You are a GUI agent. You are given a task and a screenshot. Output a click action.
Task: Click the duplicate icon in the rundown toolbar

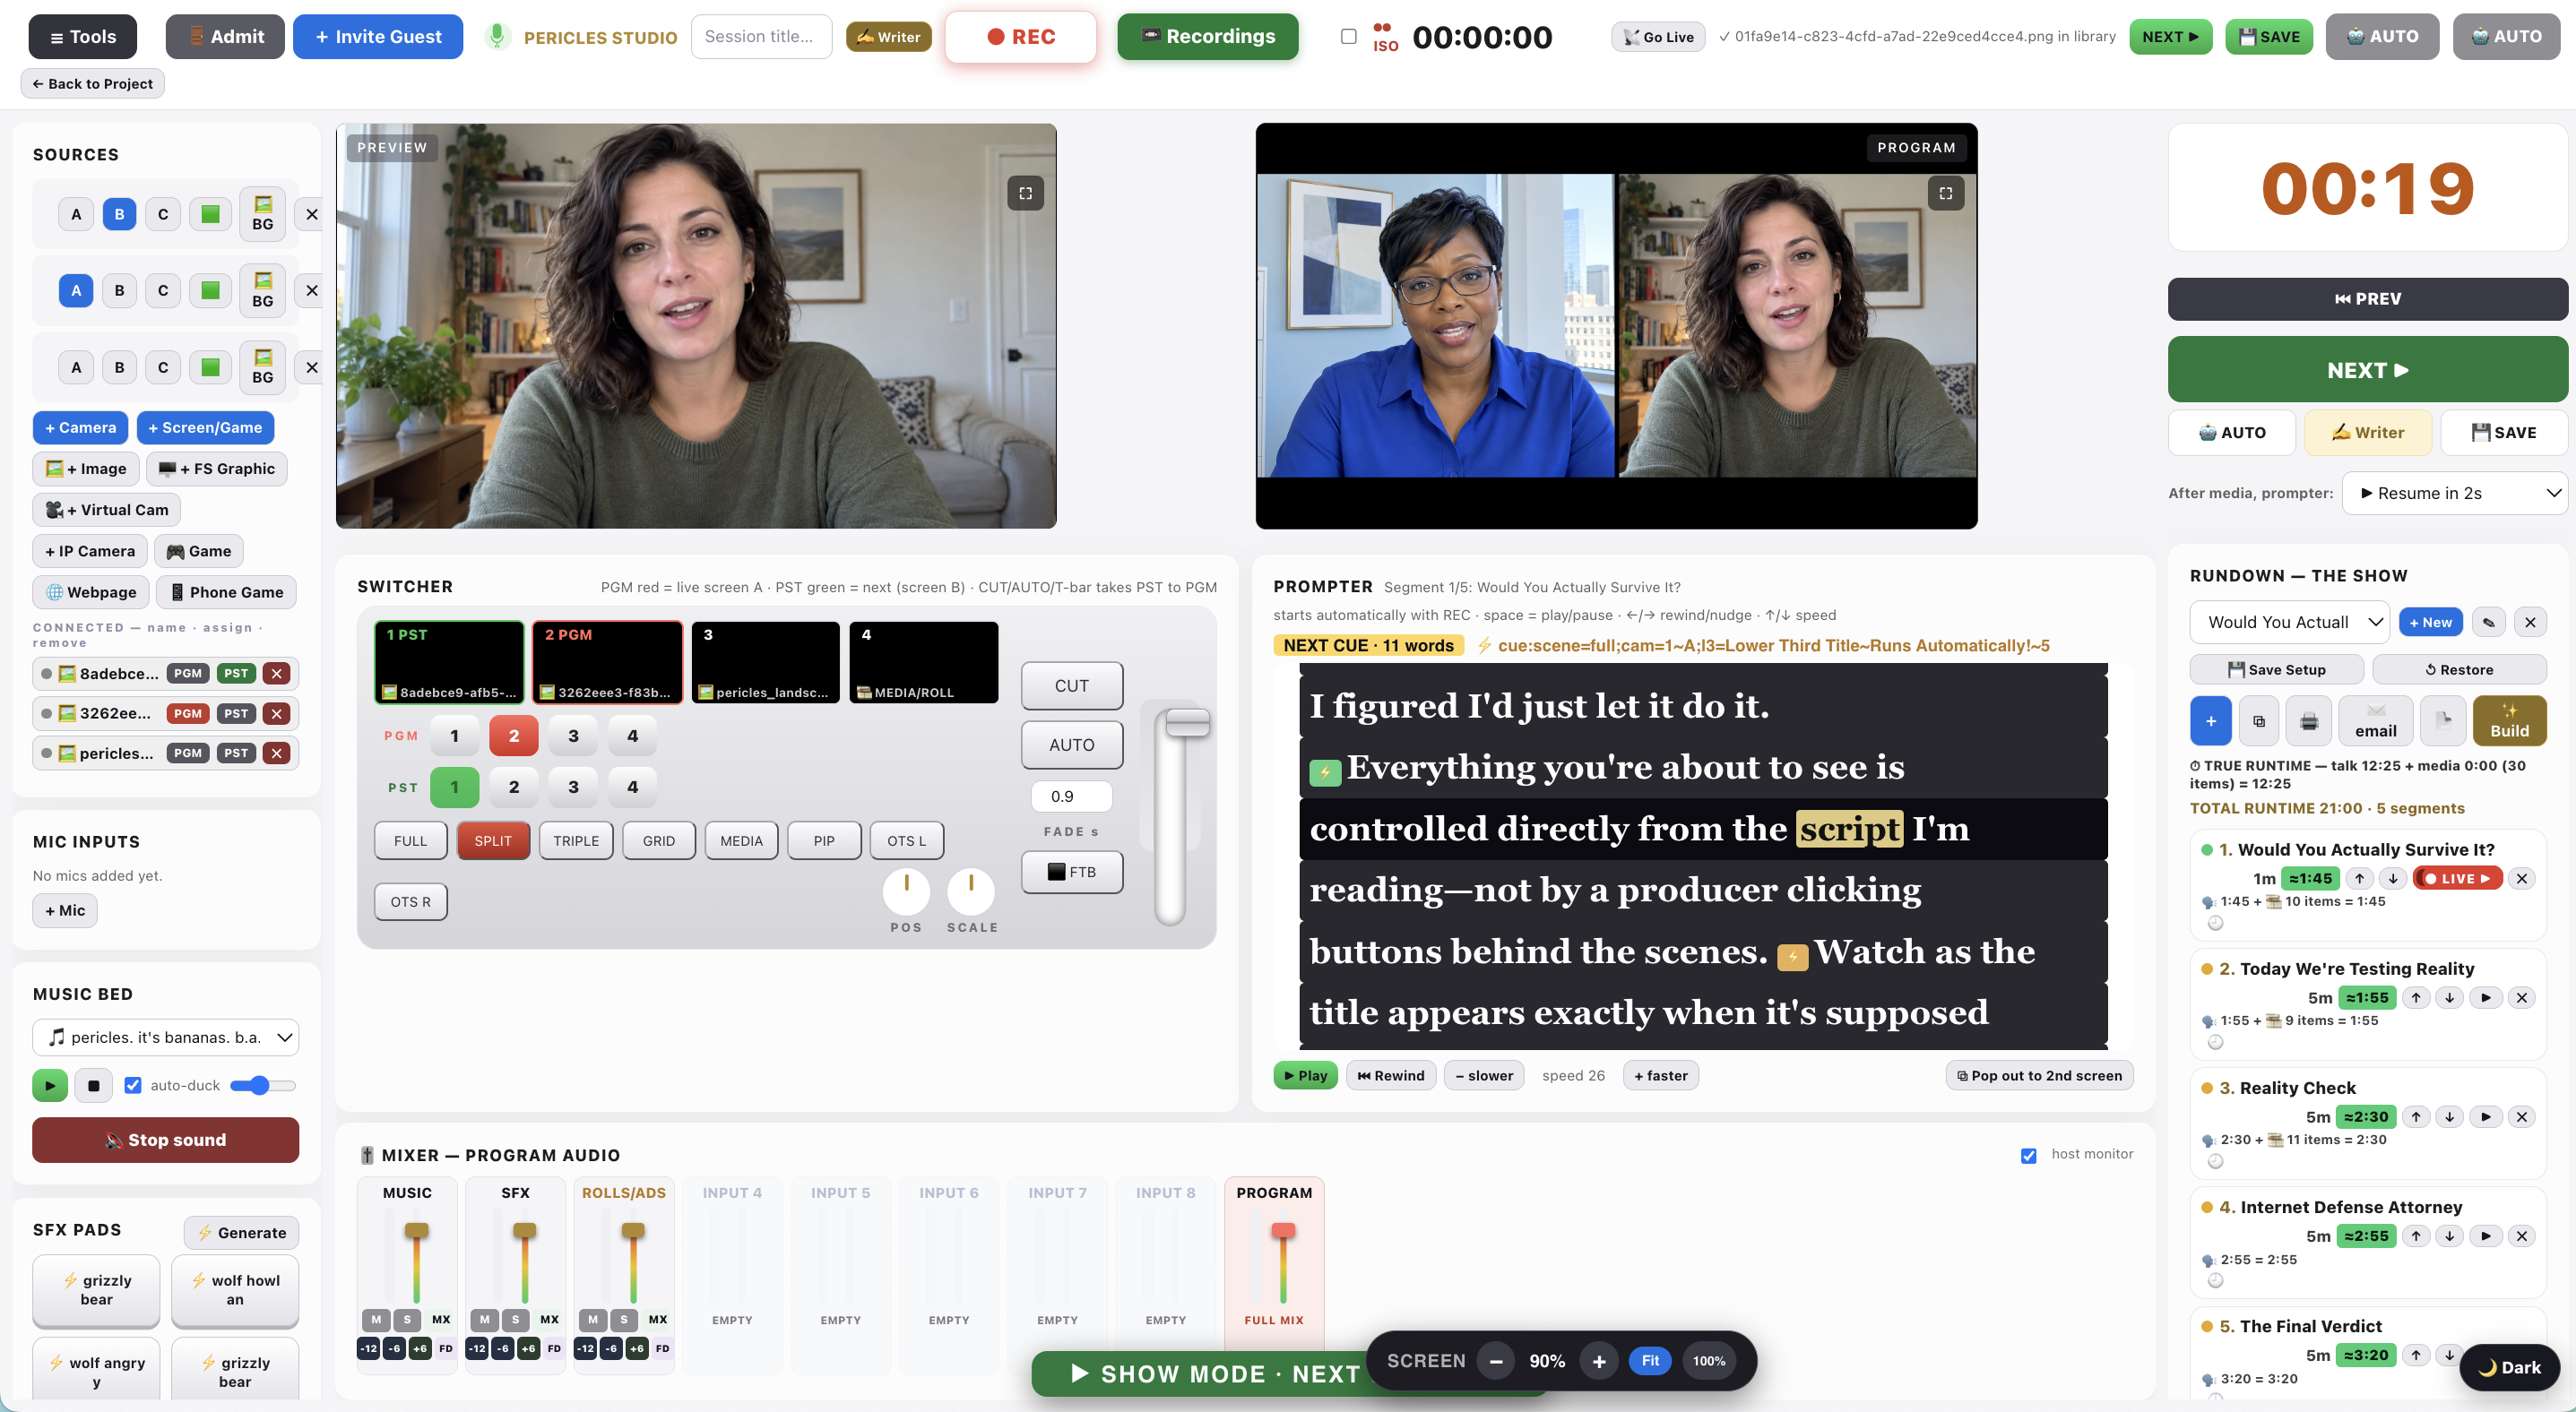coord(2259,720)
